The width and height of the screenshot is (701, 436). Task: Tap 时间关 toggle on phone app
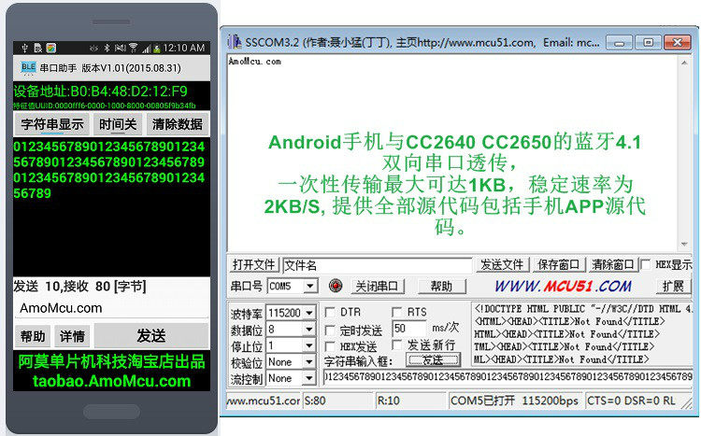click(118, 124)
